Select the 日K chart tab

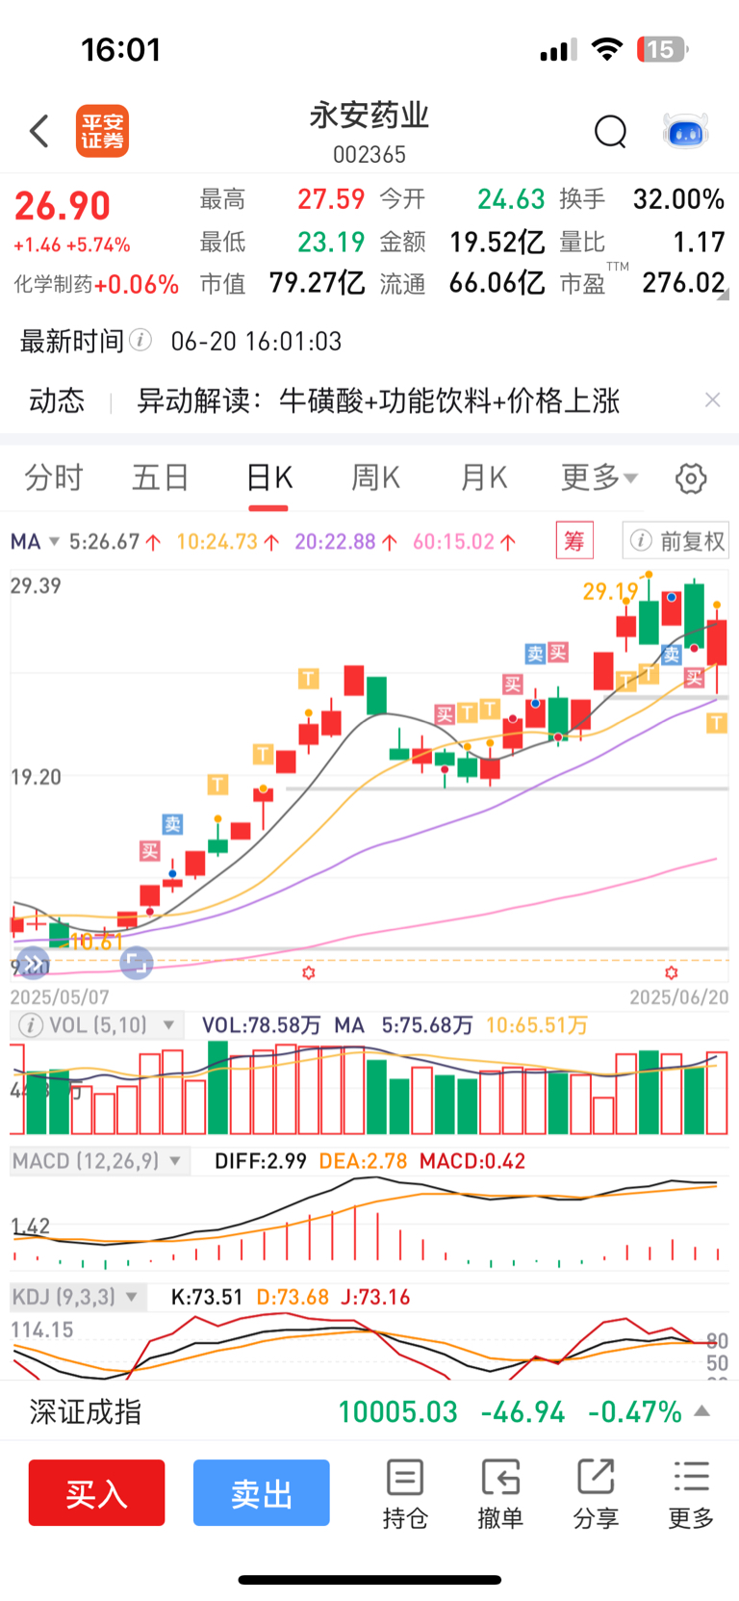click(x=268, y=478)
